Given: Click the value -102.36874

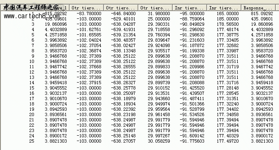Looking at the screenshot, I should tap(89, 51).
